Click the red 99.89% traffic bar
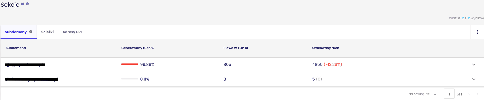484x100 pixels. coord(130,64)
